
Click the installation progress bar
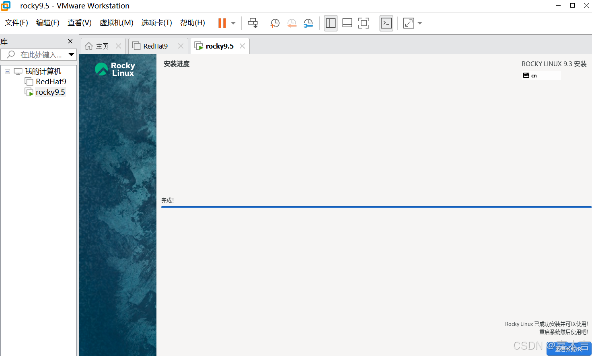click(x=376, y=207)
